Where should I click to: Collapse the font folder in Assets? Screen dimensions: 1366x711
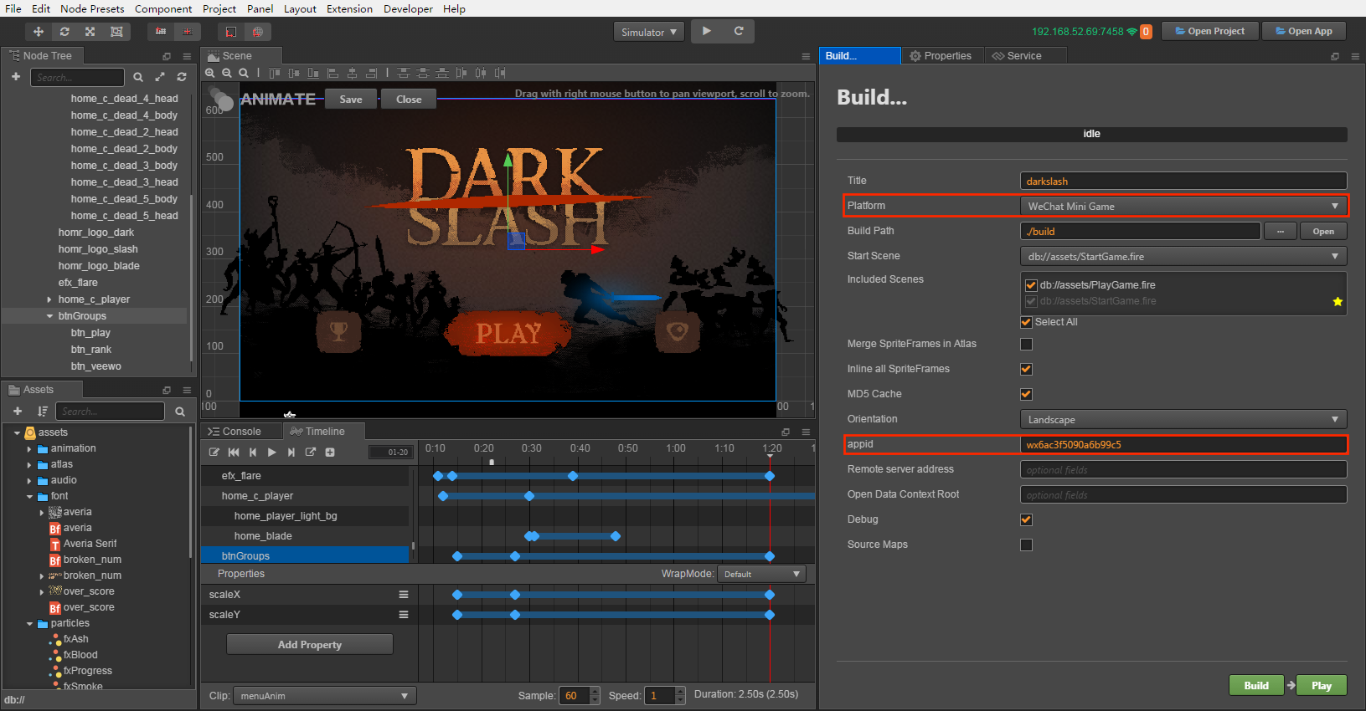[x=29, y=496]
